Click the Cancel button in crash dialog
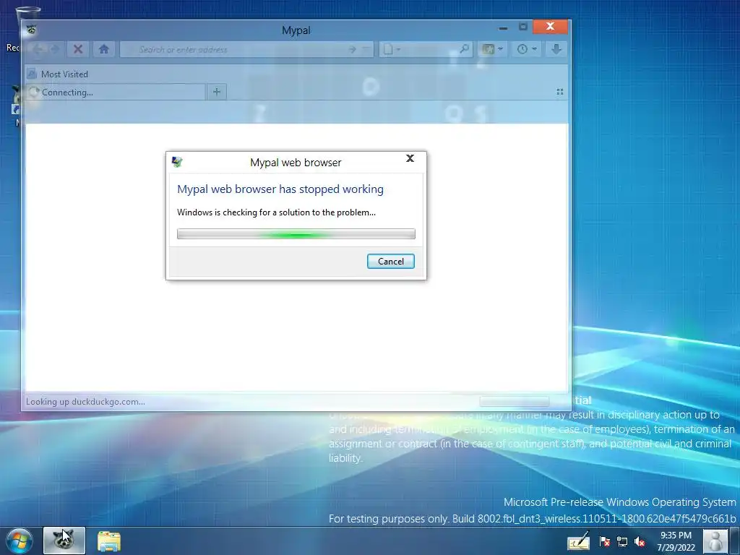 (x=391, y=262)
